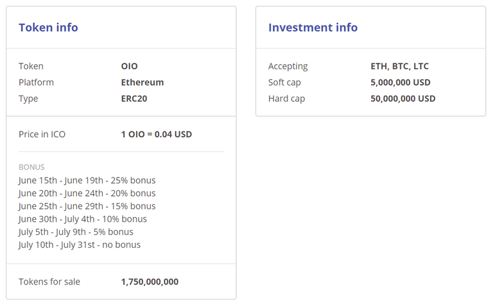Screen dimensions: 493x305
Task: Click the 5% bonus July 5th line
Action: pyautogui.click(x=76, y=232)
